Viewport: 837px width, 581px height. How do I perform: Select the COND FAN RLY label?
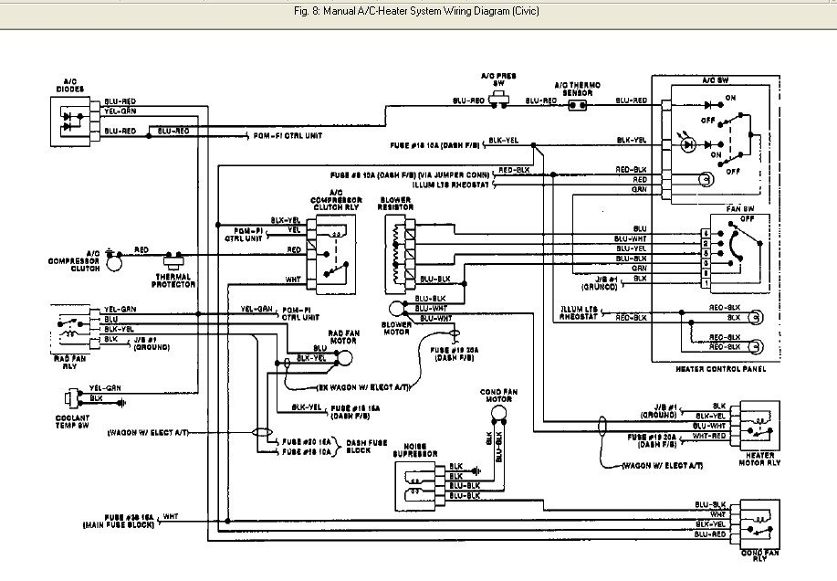click(x=760, y=555)
